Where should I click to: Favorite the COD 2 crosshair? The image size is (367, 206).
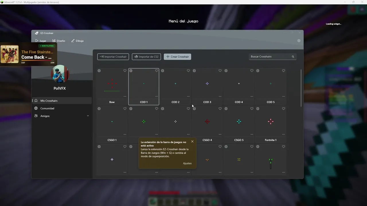[188, 71]
